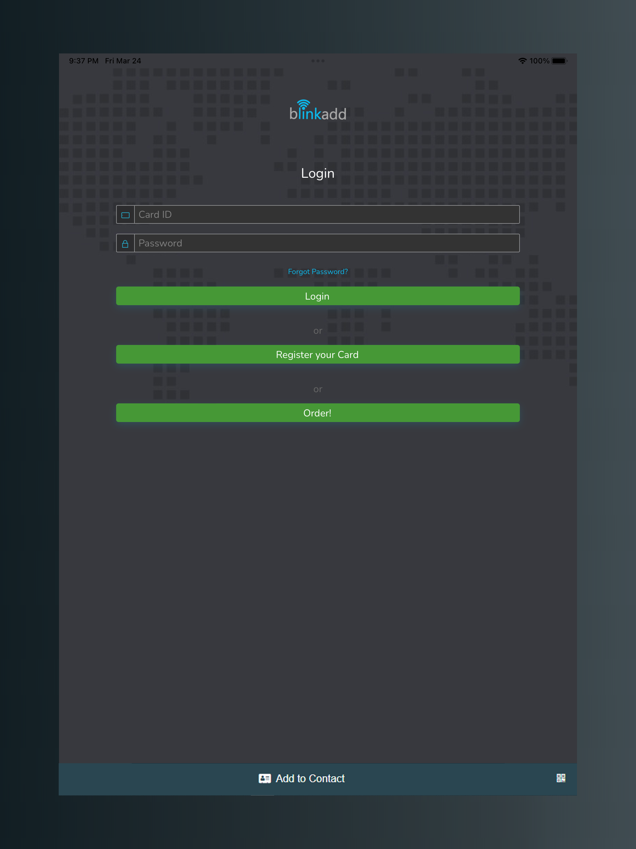
Task: Focus the Password input field
Action: pyautogui.click(x=327, y=243)
